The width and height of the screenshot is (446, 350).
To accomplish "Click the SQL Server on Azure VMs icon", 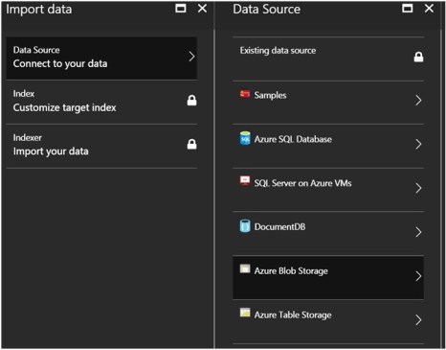I will click(x=245, y=181).
